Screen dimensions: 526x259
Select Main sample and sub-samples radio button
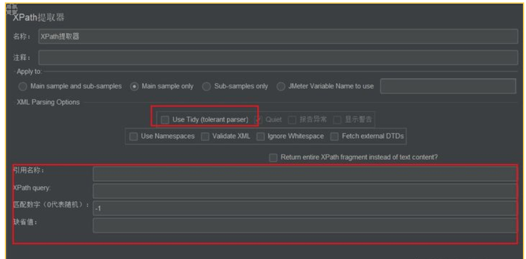(23, 87)
